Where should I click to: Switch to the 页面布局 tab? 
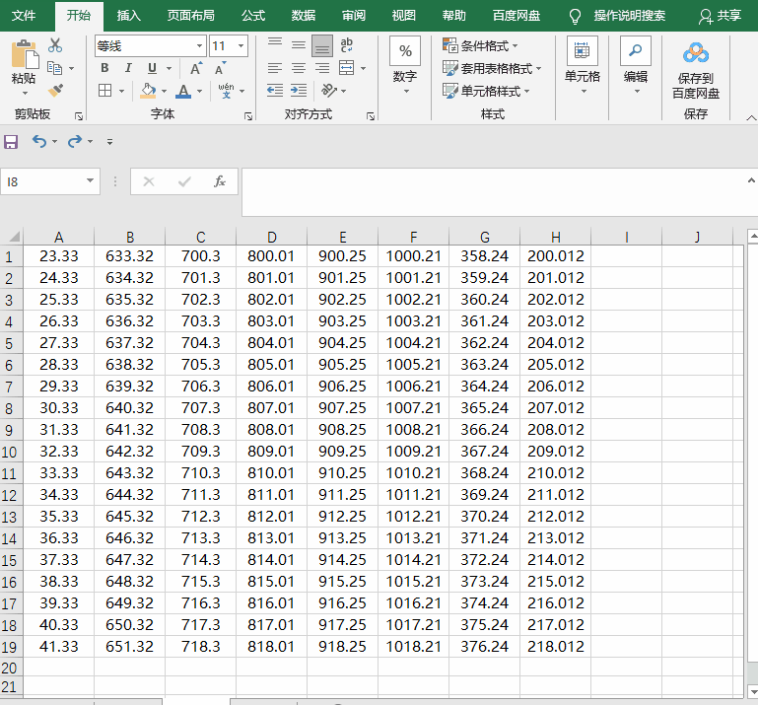coord(190,16)
